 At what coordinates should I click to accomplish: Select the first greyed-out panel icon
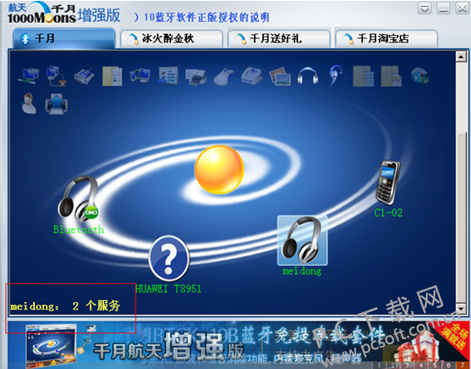(x=364, y=77)
